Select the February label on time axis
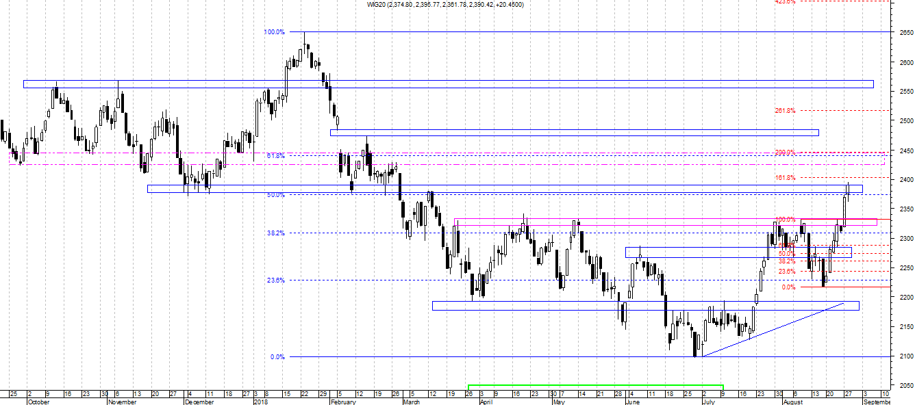The image size is (915, 405). (342, 402)
